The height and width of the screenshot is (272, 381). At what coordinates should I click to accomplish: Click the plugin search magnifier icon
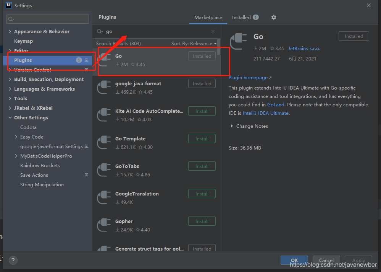[100, 31]
